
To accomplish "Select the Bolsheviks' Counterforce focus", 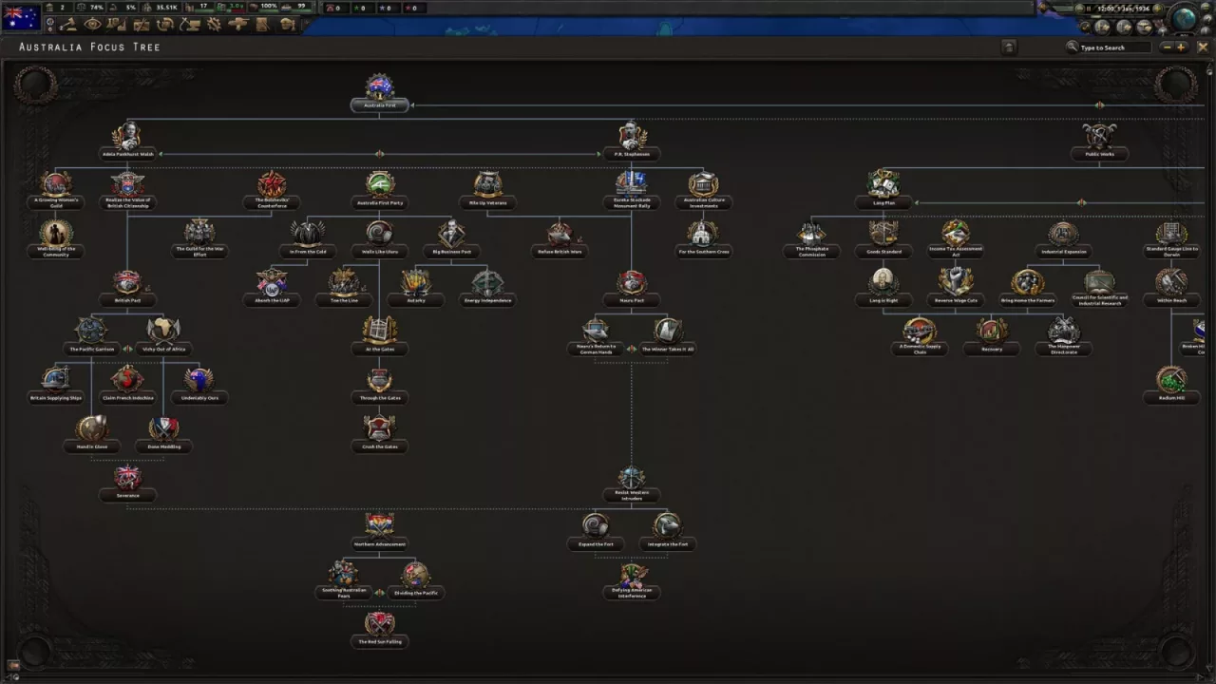I will tap(272, 189).
